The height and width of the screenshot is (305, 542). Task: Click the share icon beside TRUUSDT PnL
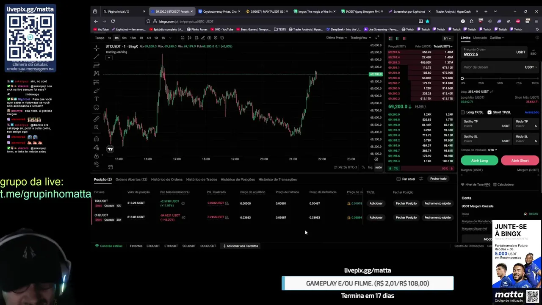(x=183, y=203)
